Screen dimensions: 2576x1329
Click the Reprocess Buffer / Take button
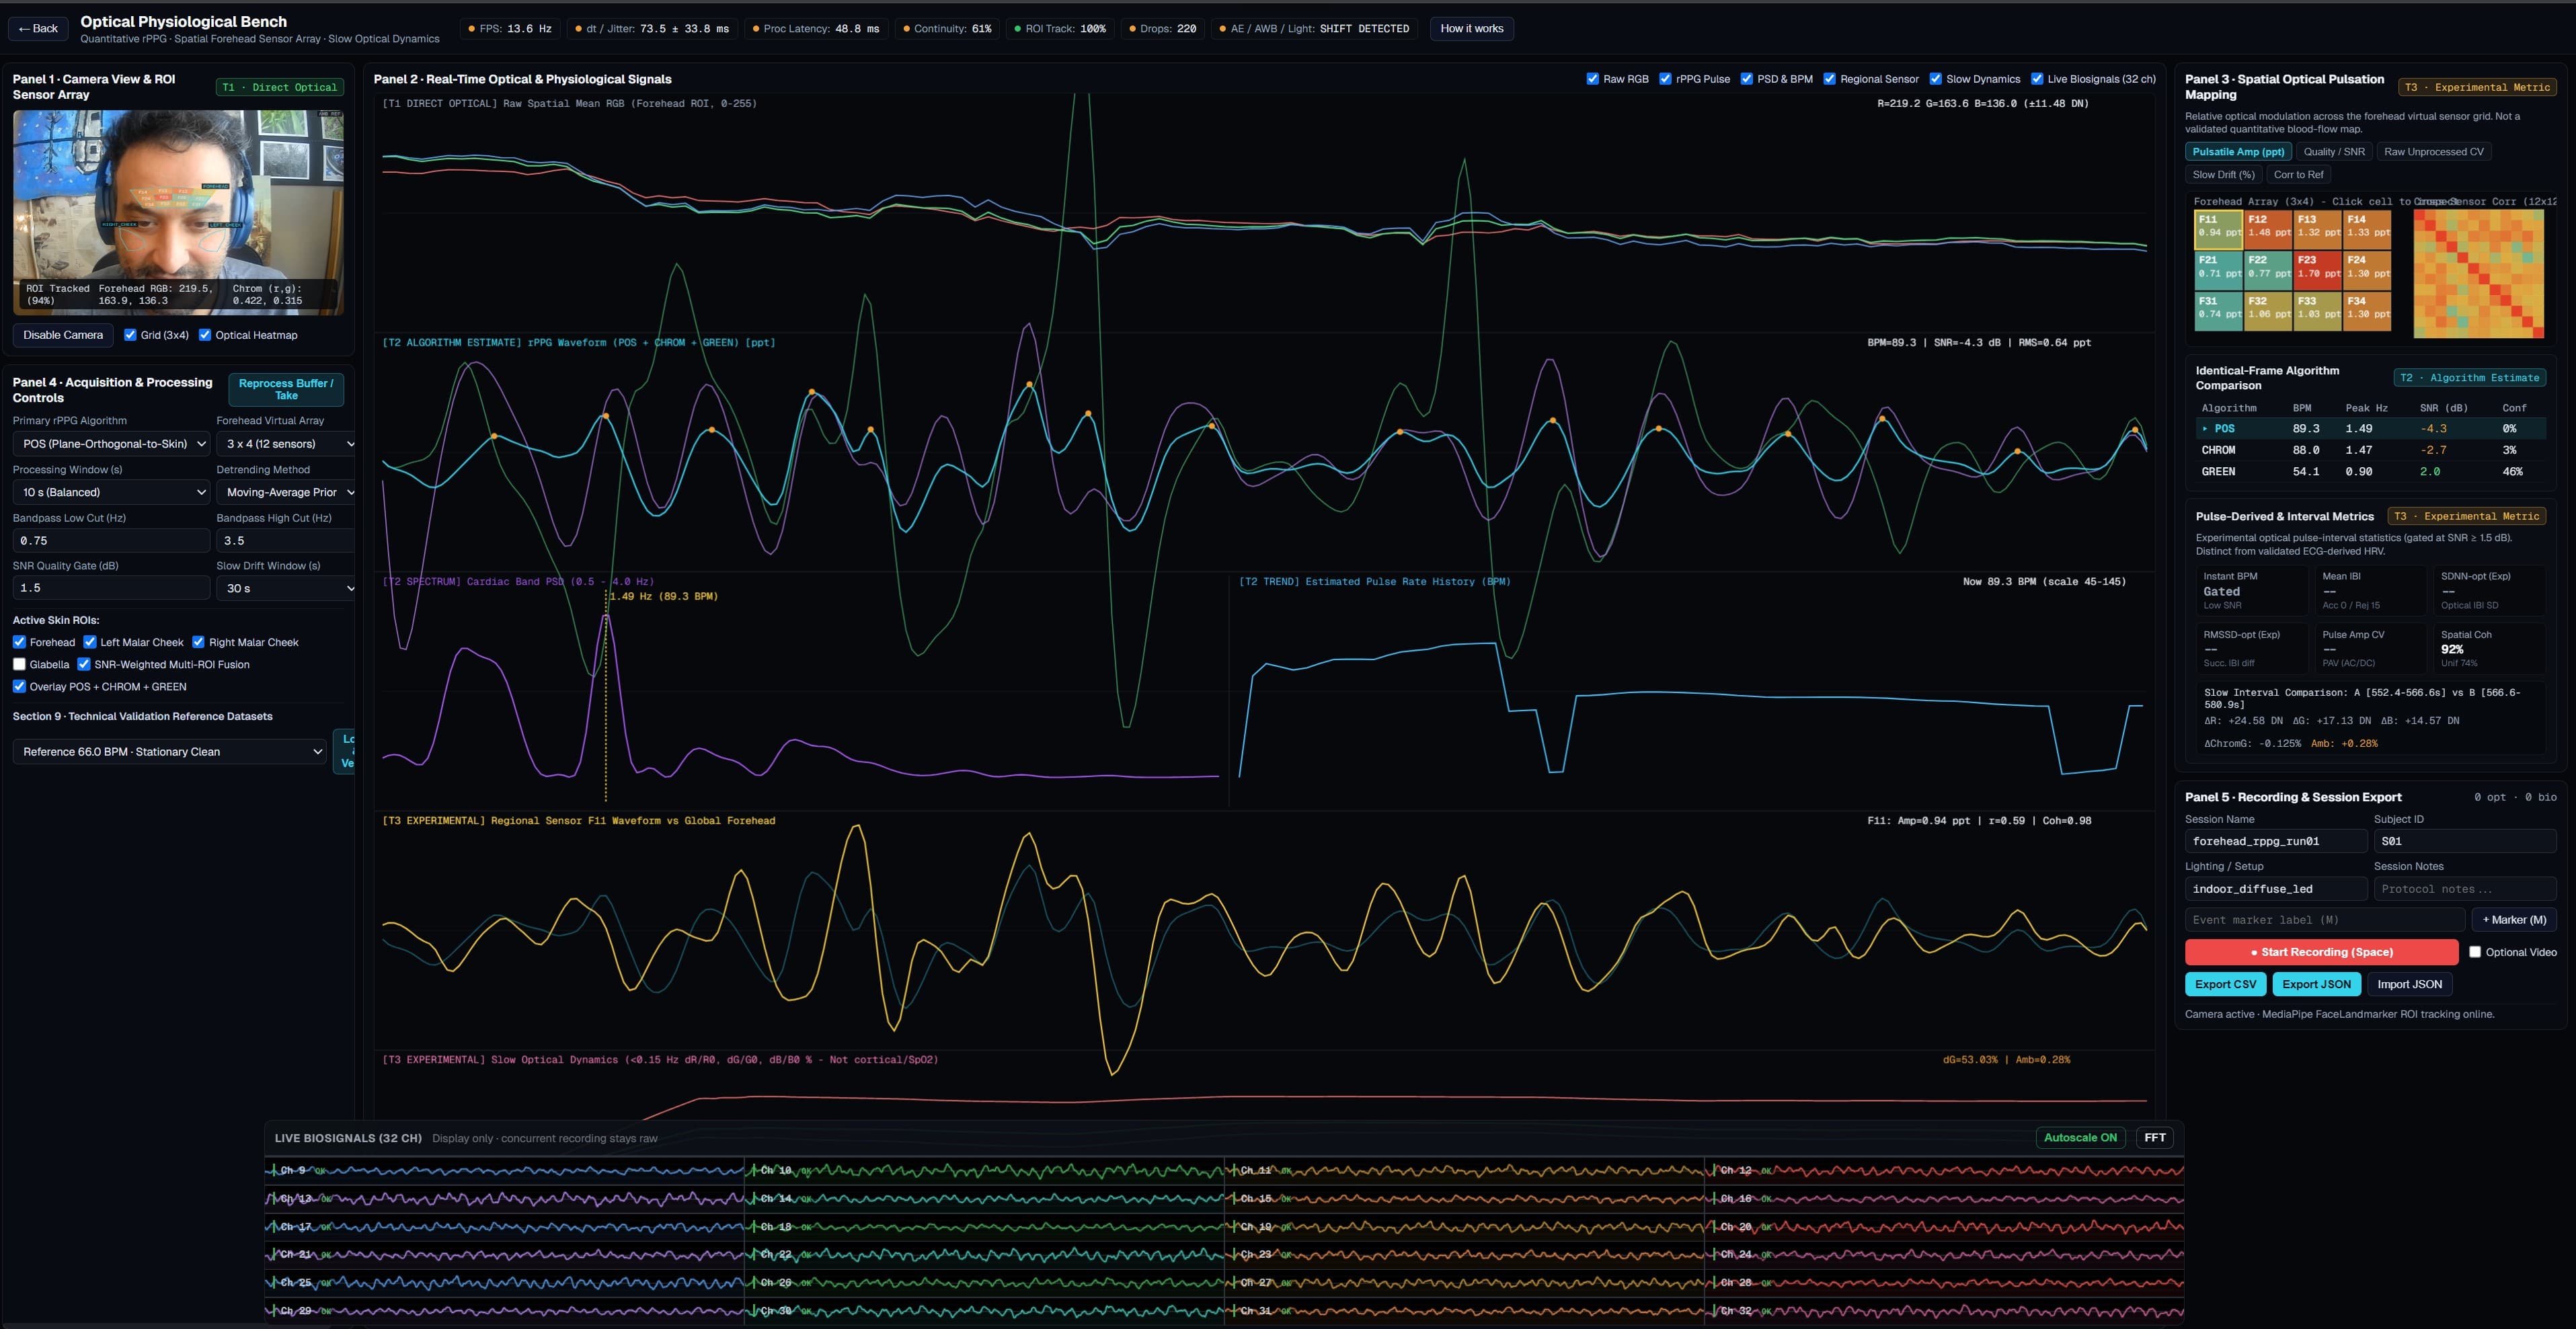pyautogui.click(x=286, y=389)
